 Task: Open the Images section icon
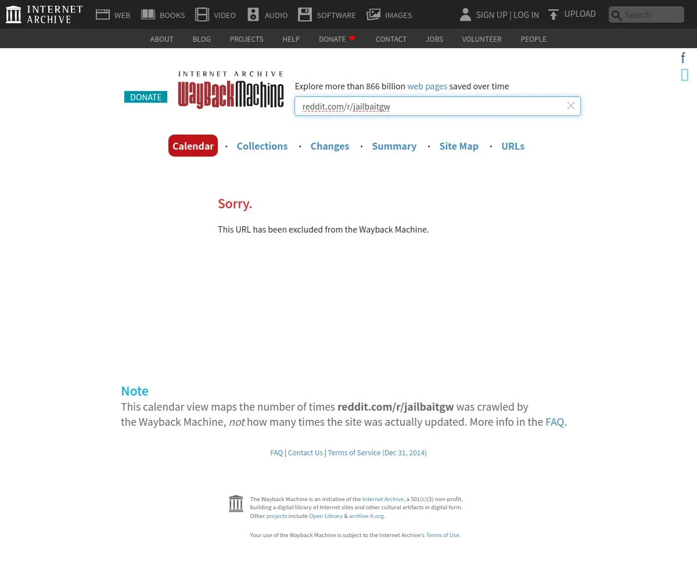373,14
